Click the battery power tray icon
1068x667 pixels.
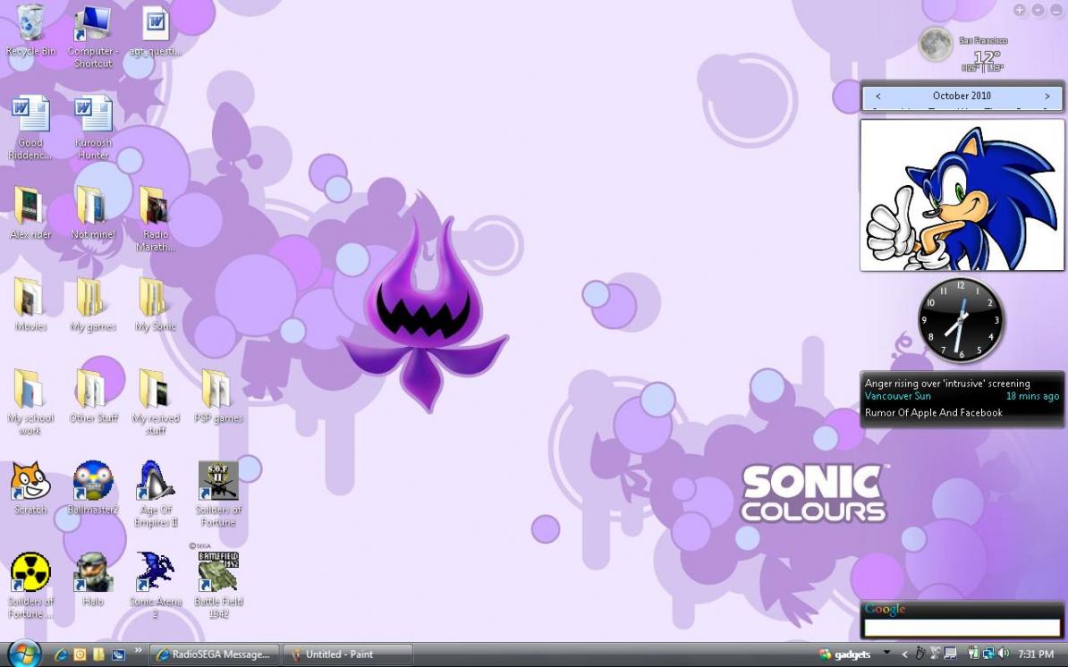[x=973, y=654]
